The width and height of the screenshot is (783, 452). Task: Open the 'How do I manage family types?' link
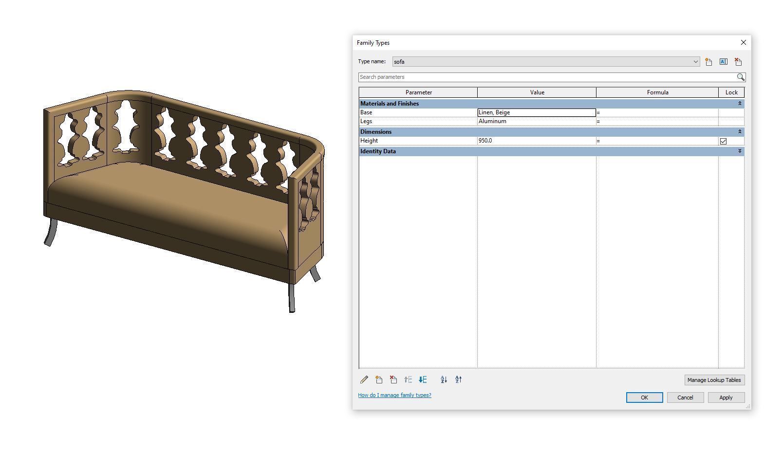[x=394, y=395]
